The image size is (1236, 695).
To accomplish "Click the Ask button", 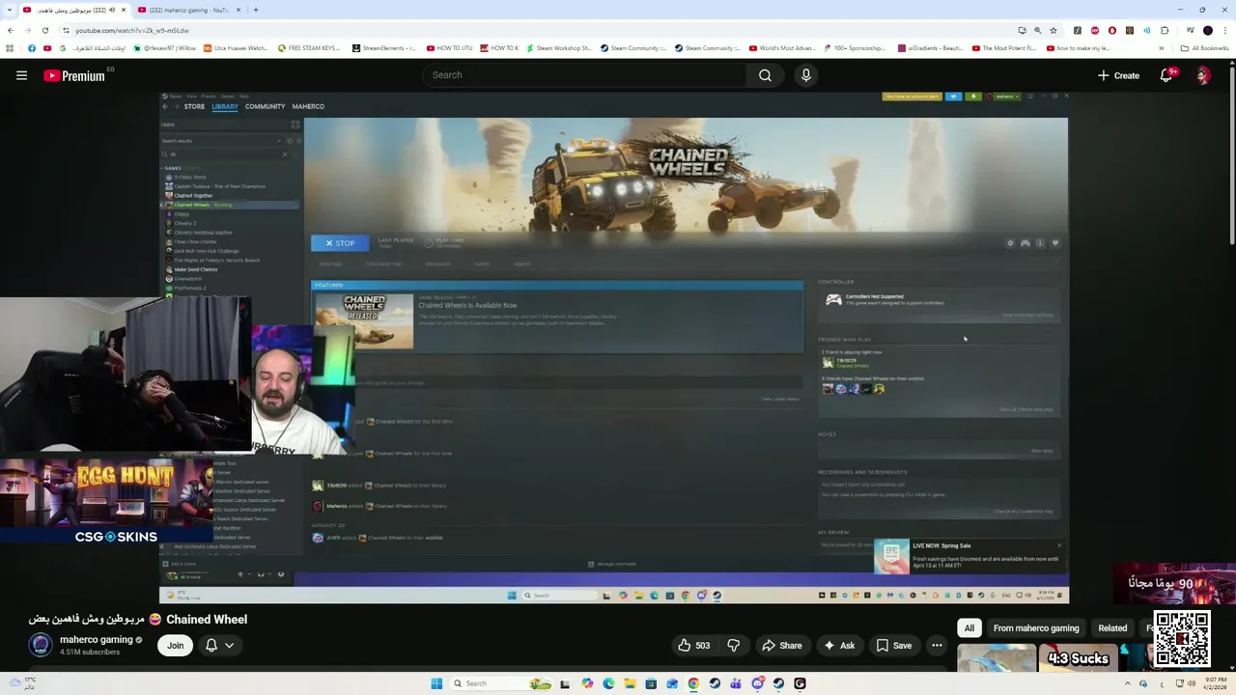I will (838, 645).
